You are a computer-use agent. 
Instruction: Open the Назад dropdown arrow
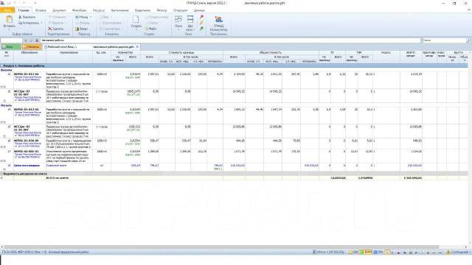[x=91, y=17]
